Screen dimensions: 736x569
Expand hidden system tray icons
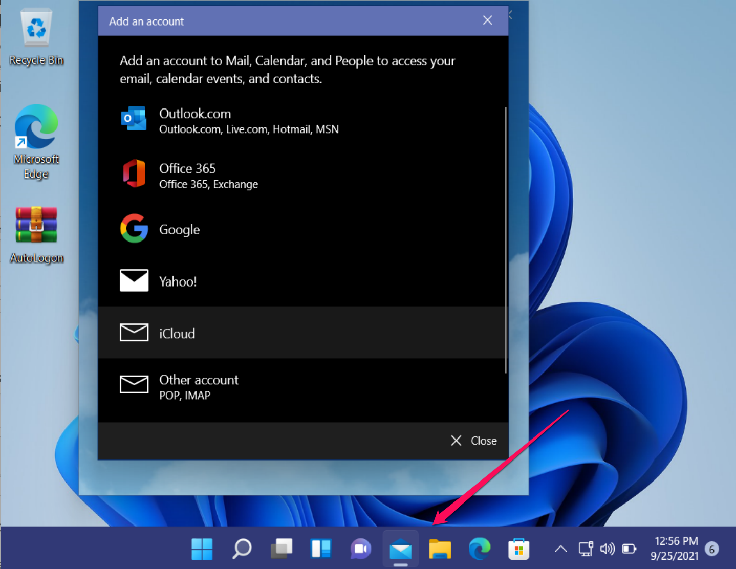pyautogui.click(x=560, y=549)
